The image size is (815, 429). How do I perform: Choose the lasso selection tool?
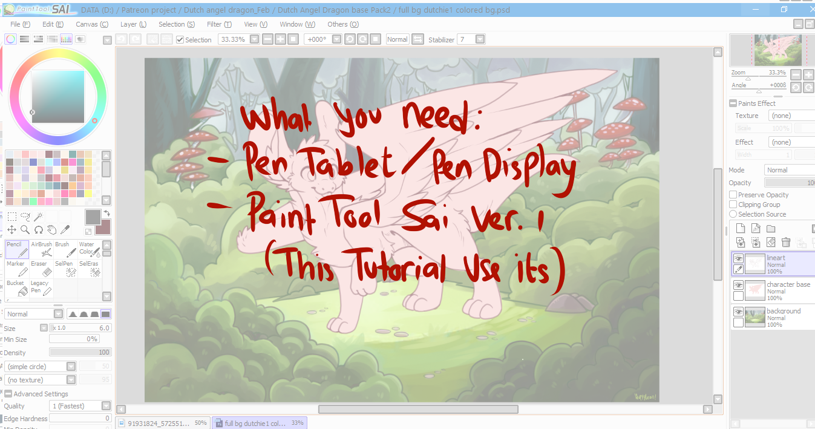[x=25, y=217]
